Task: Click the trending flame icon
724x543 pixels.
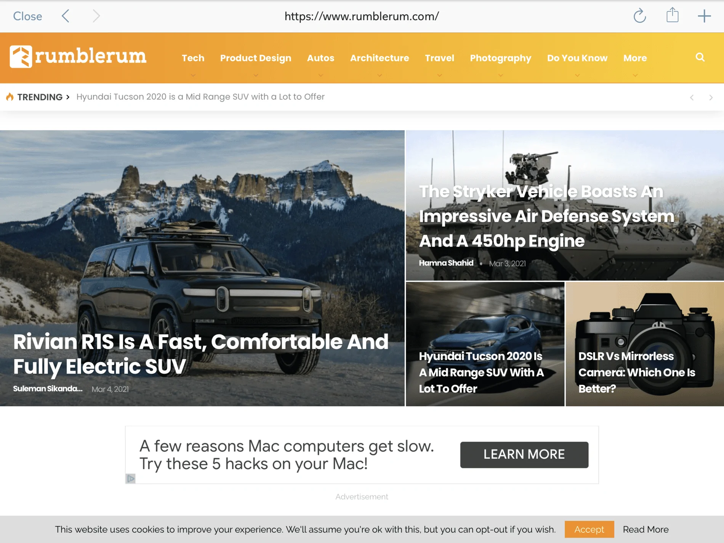Action: coord(10,97)
